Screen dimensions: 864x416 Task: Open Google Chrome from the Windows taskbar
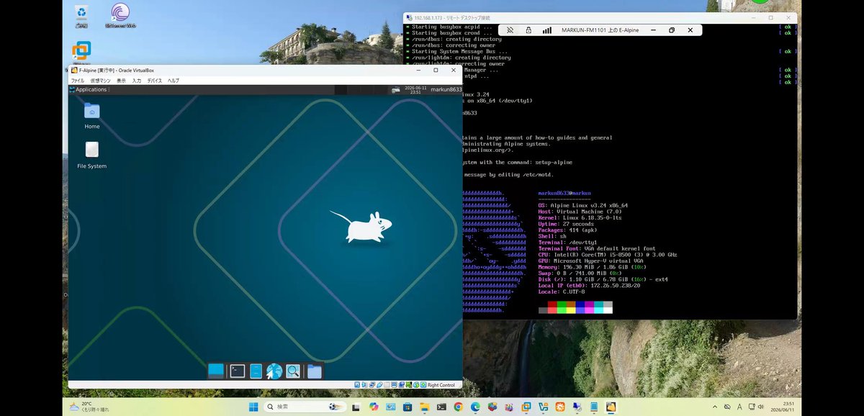click(458, 407)
